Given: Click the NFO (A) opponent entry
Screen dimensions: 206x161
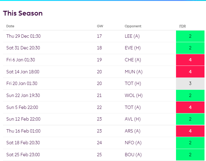Looking at the screenshot, I should coord(133,143).
